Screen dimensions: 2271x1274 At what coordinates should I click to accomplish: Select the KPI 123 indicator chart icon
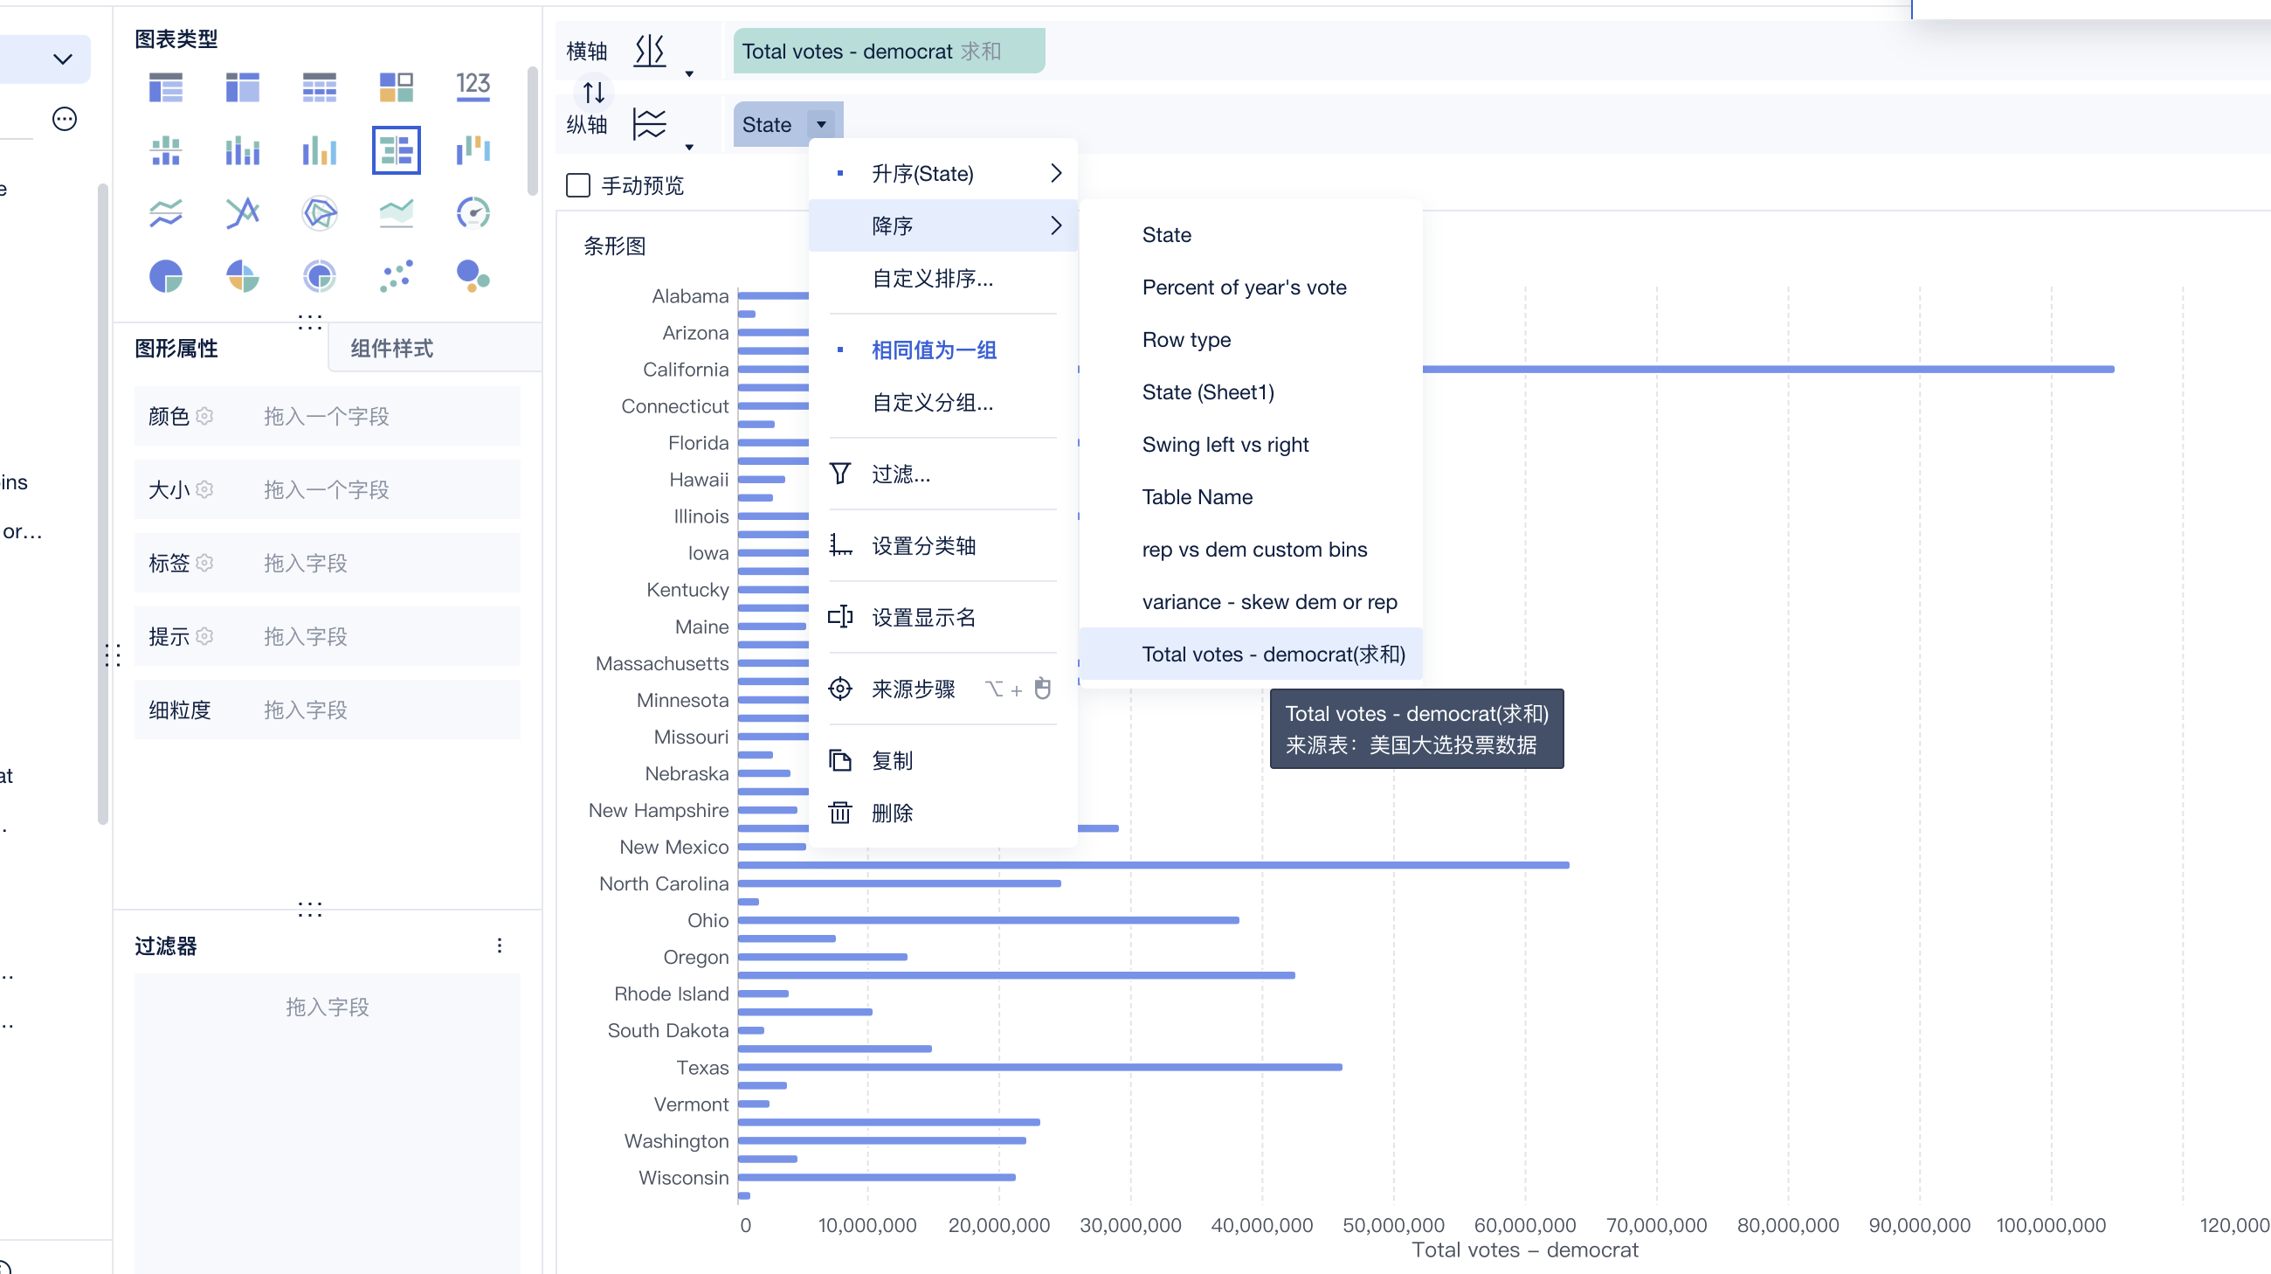point(473,86)
